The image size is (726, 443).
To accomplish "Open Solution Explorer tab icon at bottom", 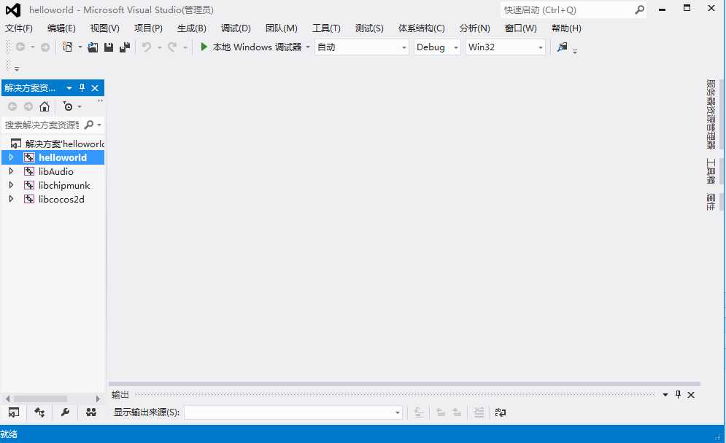I will pos(14,412).
